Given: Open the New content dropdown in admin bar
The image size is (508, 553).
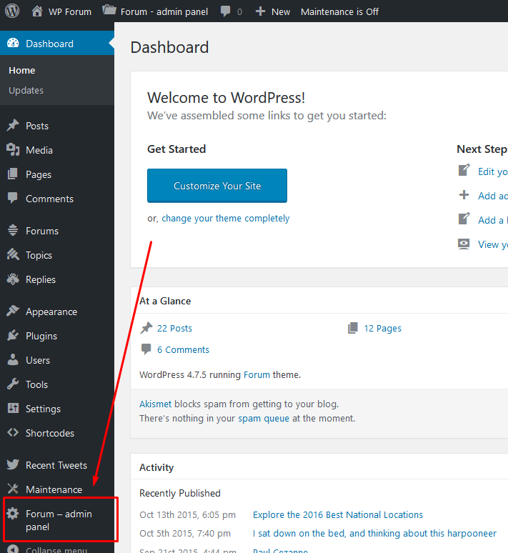Looking at the screenshot, I should coord(273,11).
